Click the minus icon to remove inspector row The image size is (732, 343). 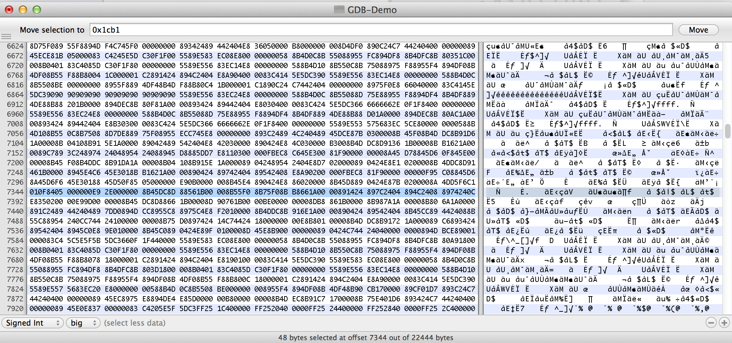pyautogui.click(x=711, y=323)
